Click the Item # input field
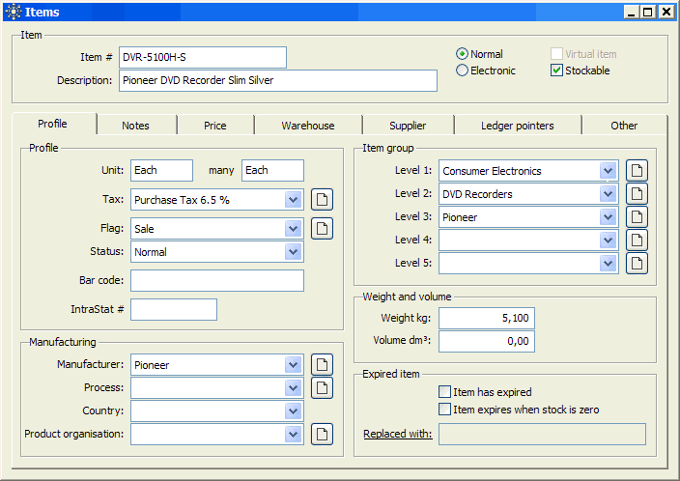Viewport: 680px width, 481px height. click(203, 57)
